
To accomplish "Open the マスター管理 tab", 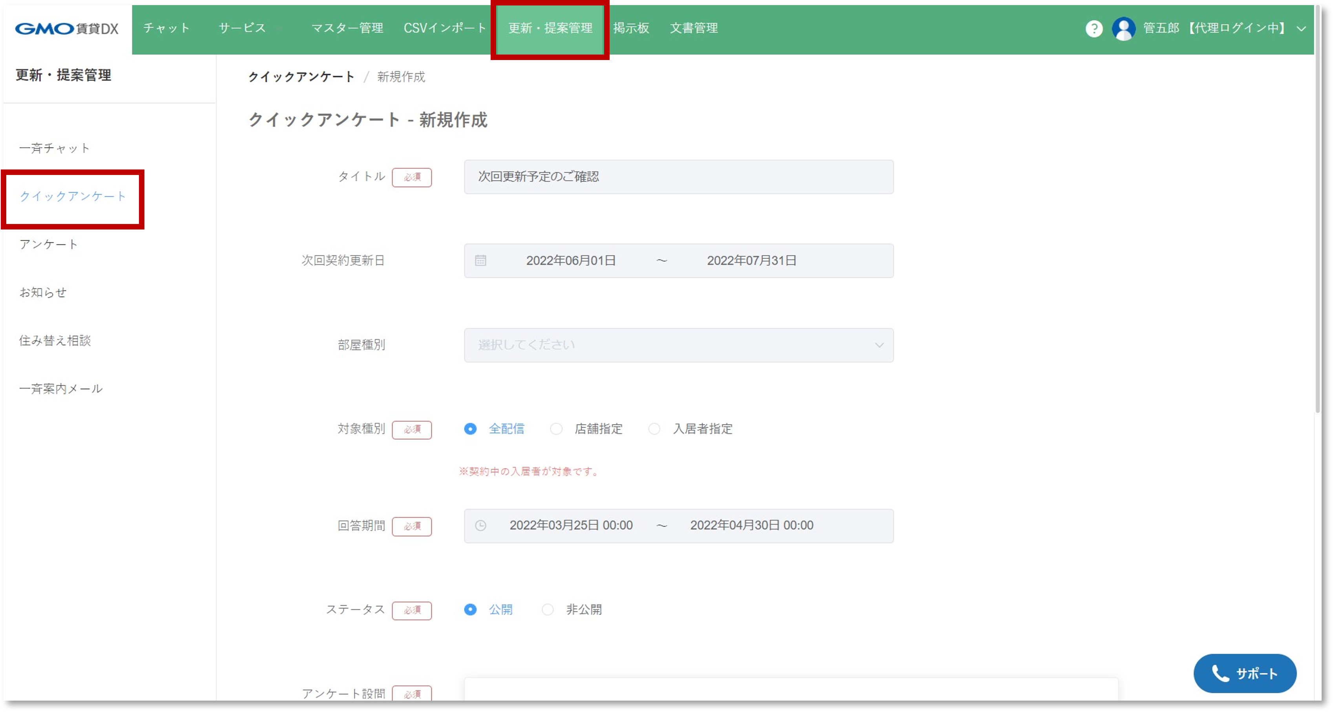I will pyautogui.click(x=347, y=28).
